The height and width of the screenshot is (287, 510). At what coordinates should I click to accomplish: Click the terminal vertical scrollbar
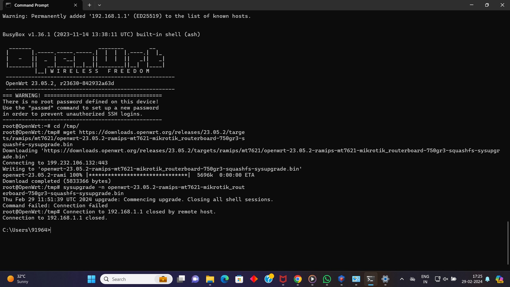click(x=508, y=243)
